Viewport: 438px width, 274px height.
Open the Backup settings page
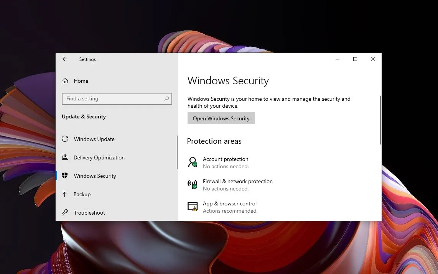point(82,194)
